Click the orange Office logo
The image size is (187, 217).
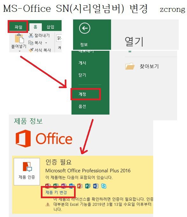coord(44,138)
